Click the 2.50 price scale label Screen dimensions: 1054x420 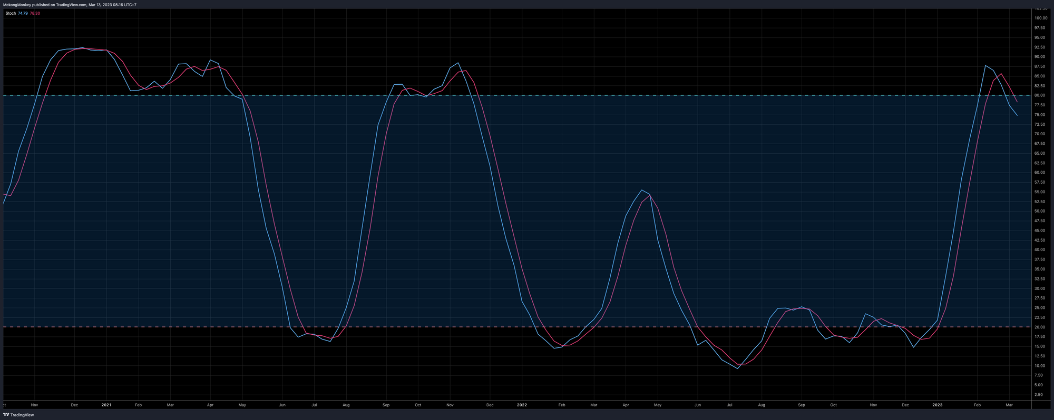point(1039,395)
